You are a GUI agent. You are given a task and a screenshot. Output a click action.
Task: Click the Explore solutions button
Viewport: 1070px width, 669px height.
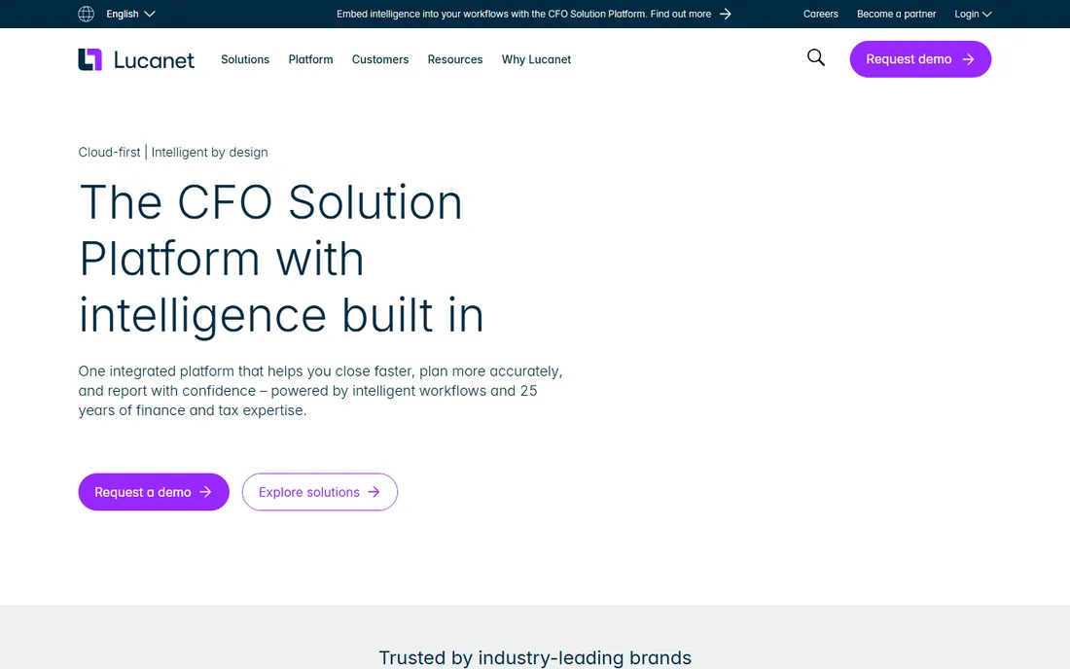pos(319,492)
